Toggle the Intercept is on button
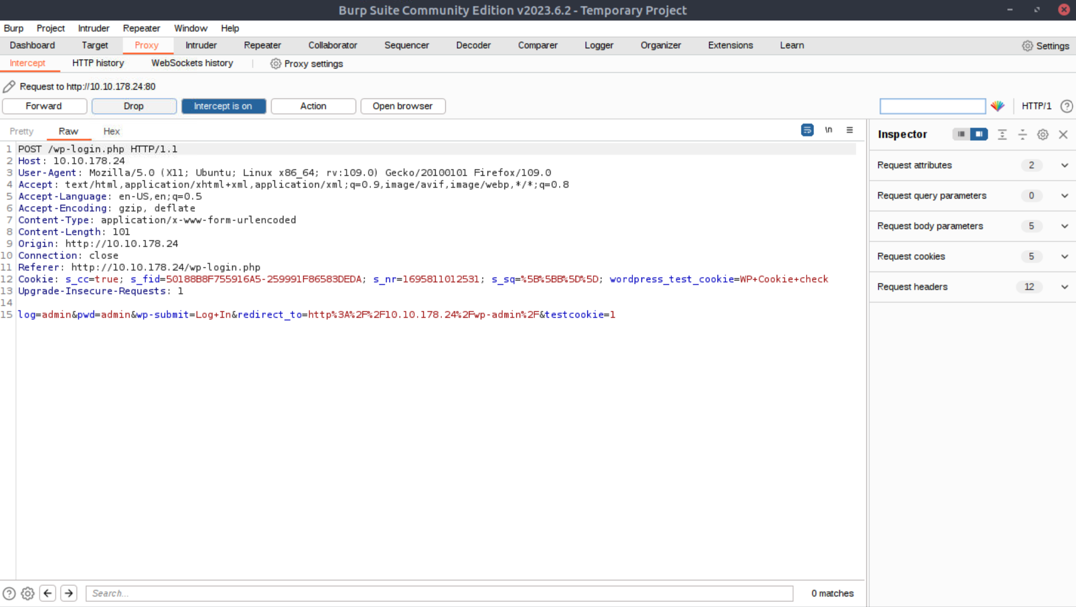This screenshot has width=1076, height=607. click(x=223, y=106)
